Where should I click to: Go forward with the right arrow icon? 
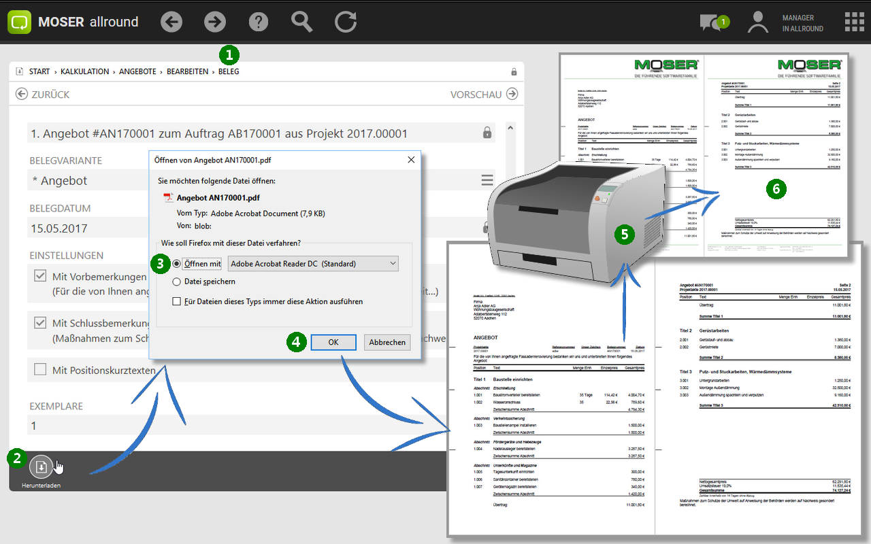[x=215, y=22]
